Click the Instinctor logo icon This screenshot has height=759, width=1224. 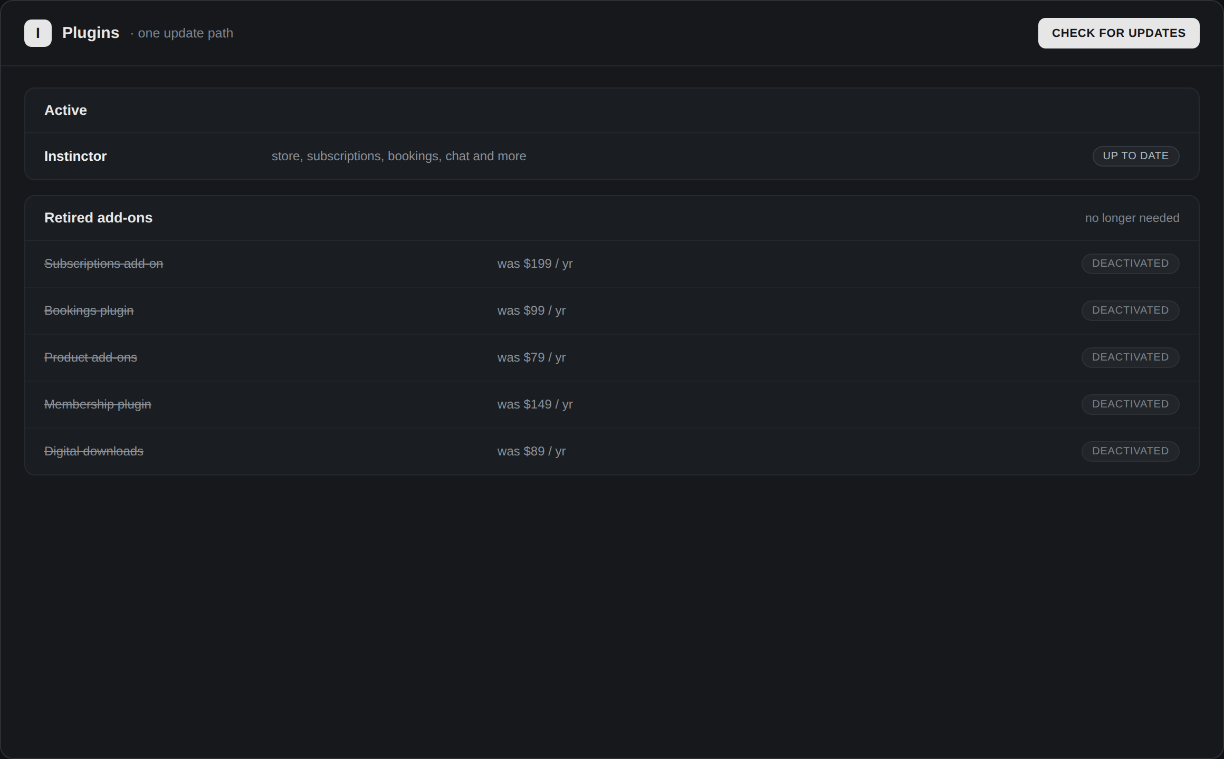(38, 33)
